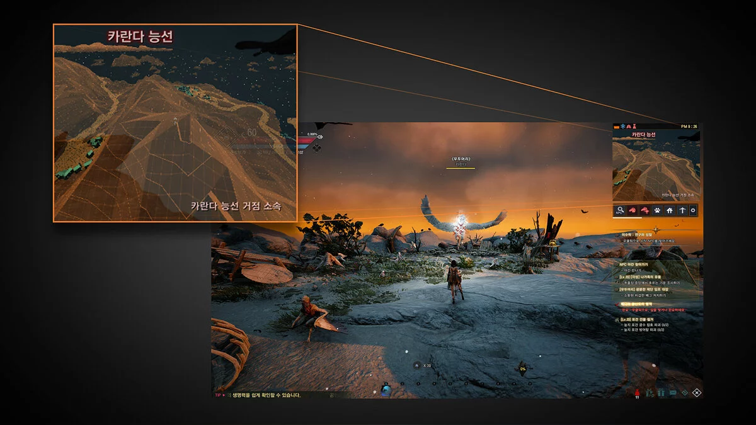Screen dimensions: 756x425
Task: Select the NPC 아찬 찾아가기 quest entry
Action: tap(634, 264)
